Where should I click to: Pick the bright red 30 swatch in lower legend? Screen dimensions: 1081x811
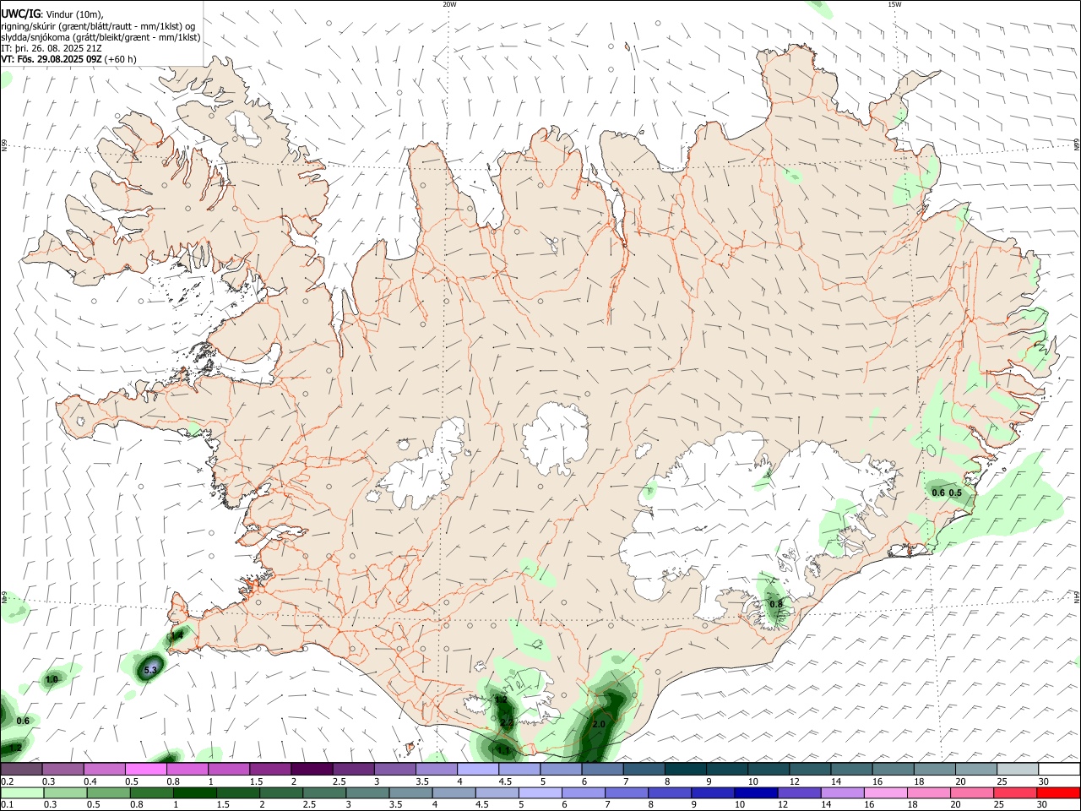pyautogui.click(x=1058, y=793)
